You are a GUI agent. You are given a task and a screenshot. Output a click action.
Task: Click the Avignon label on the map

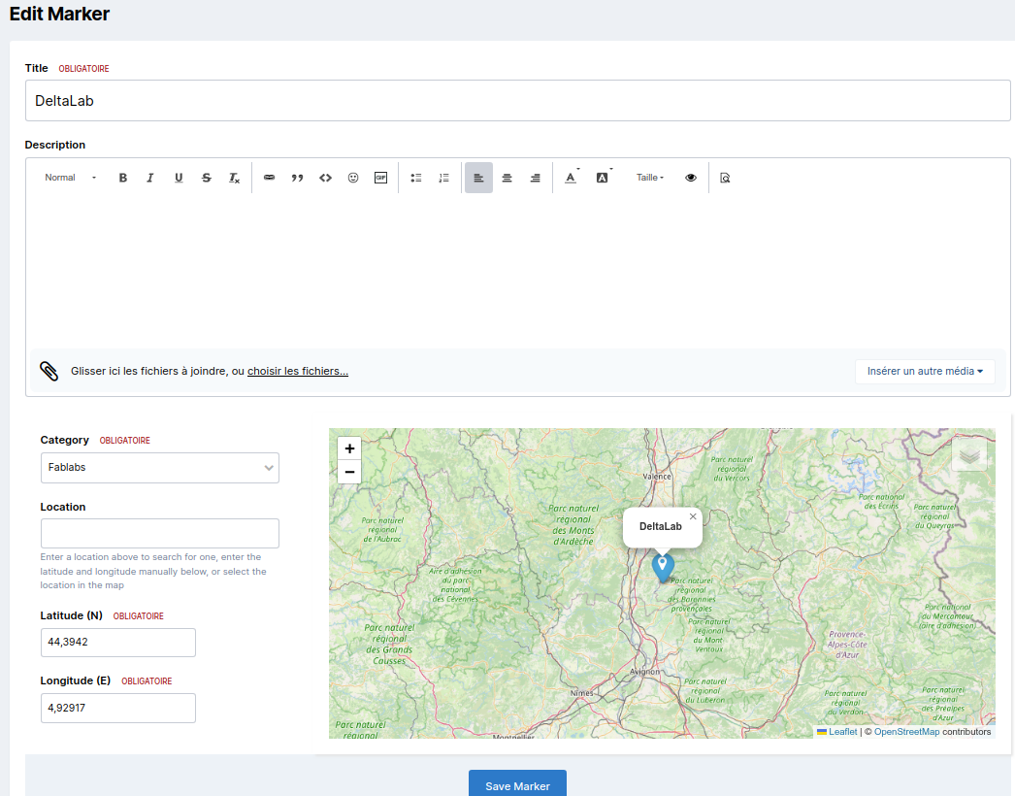coord(644,672)
